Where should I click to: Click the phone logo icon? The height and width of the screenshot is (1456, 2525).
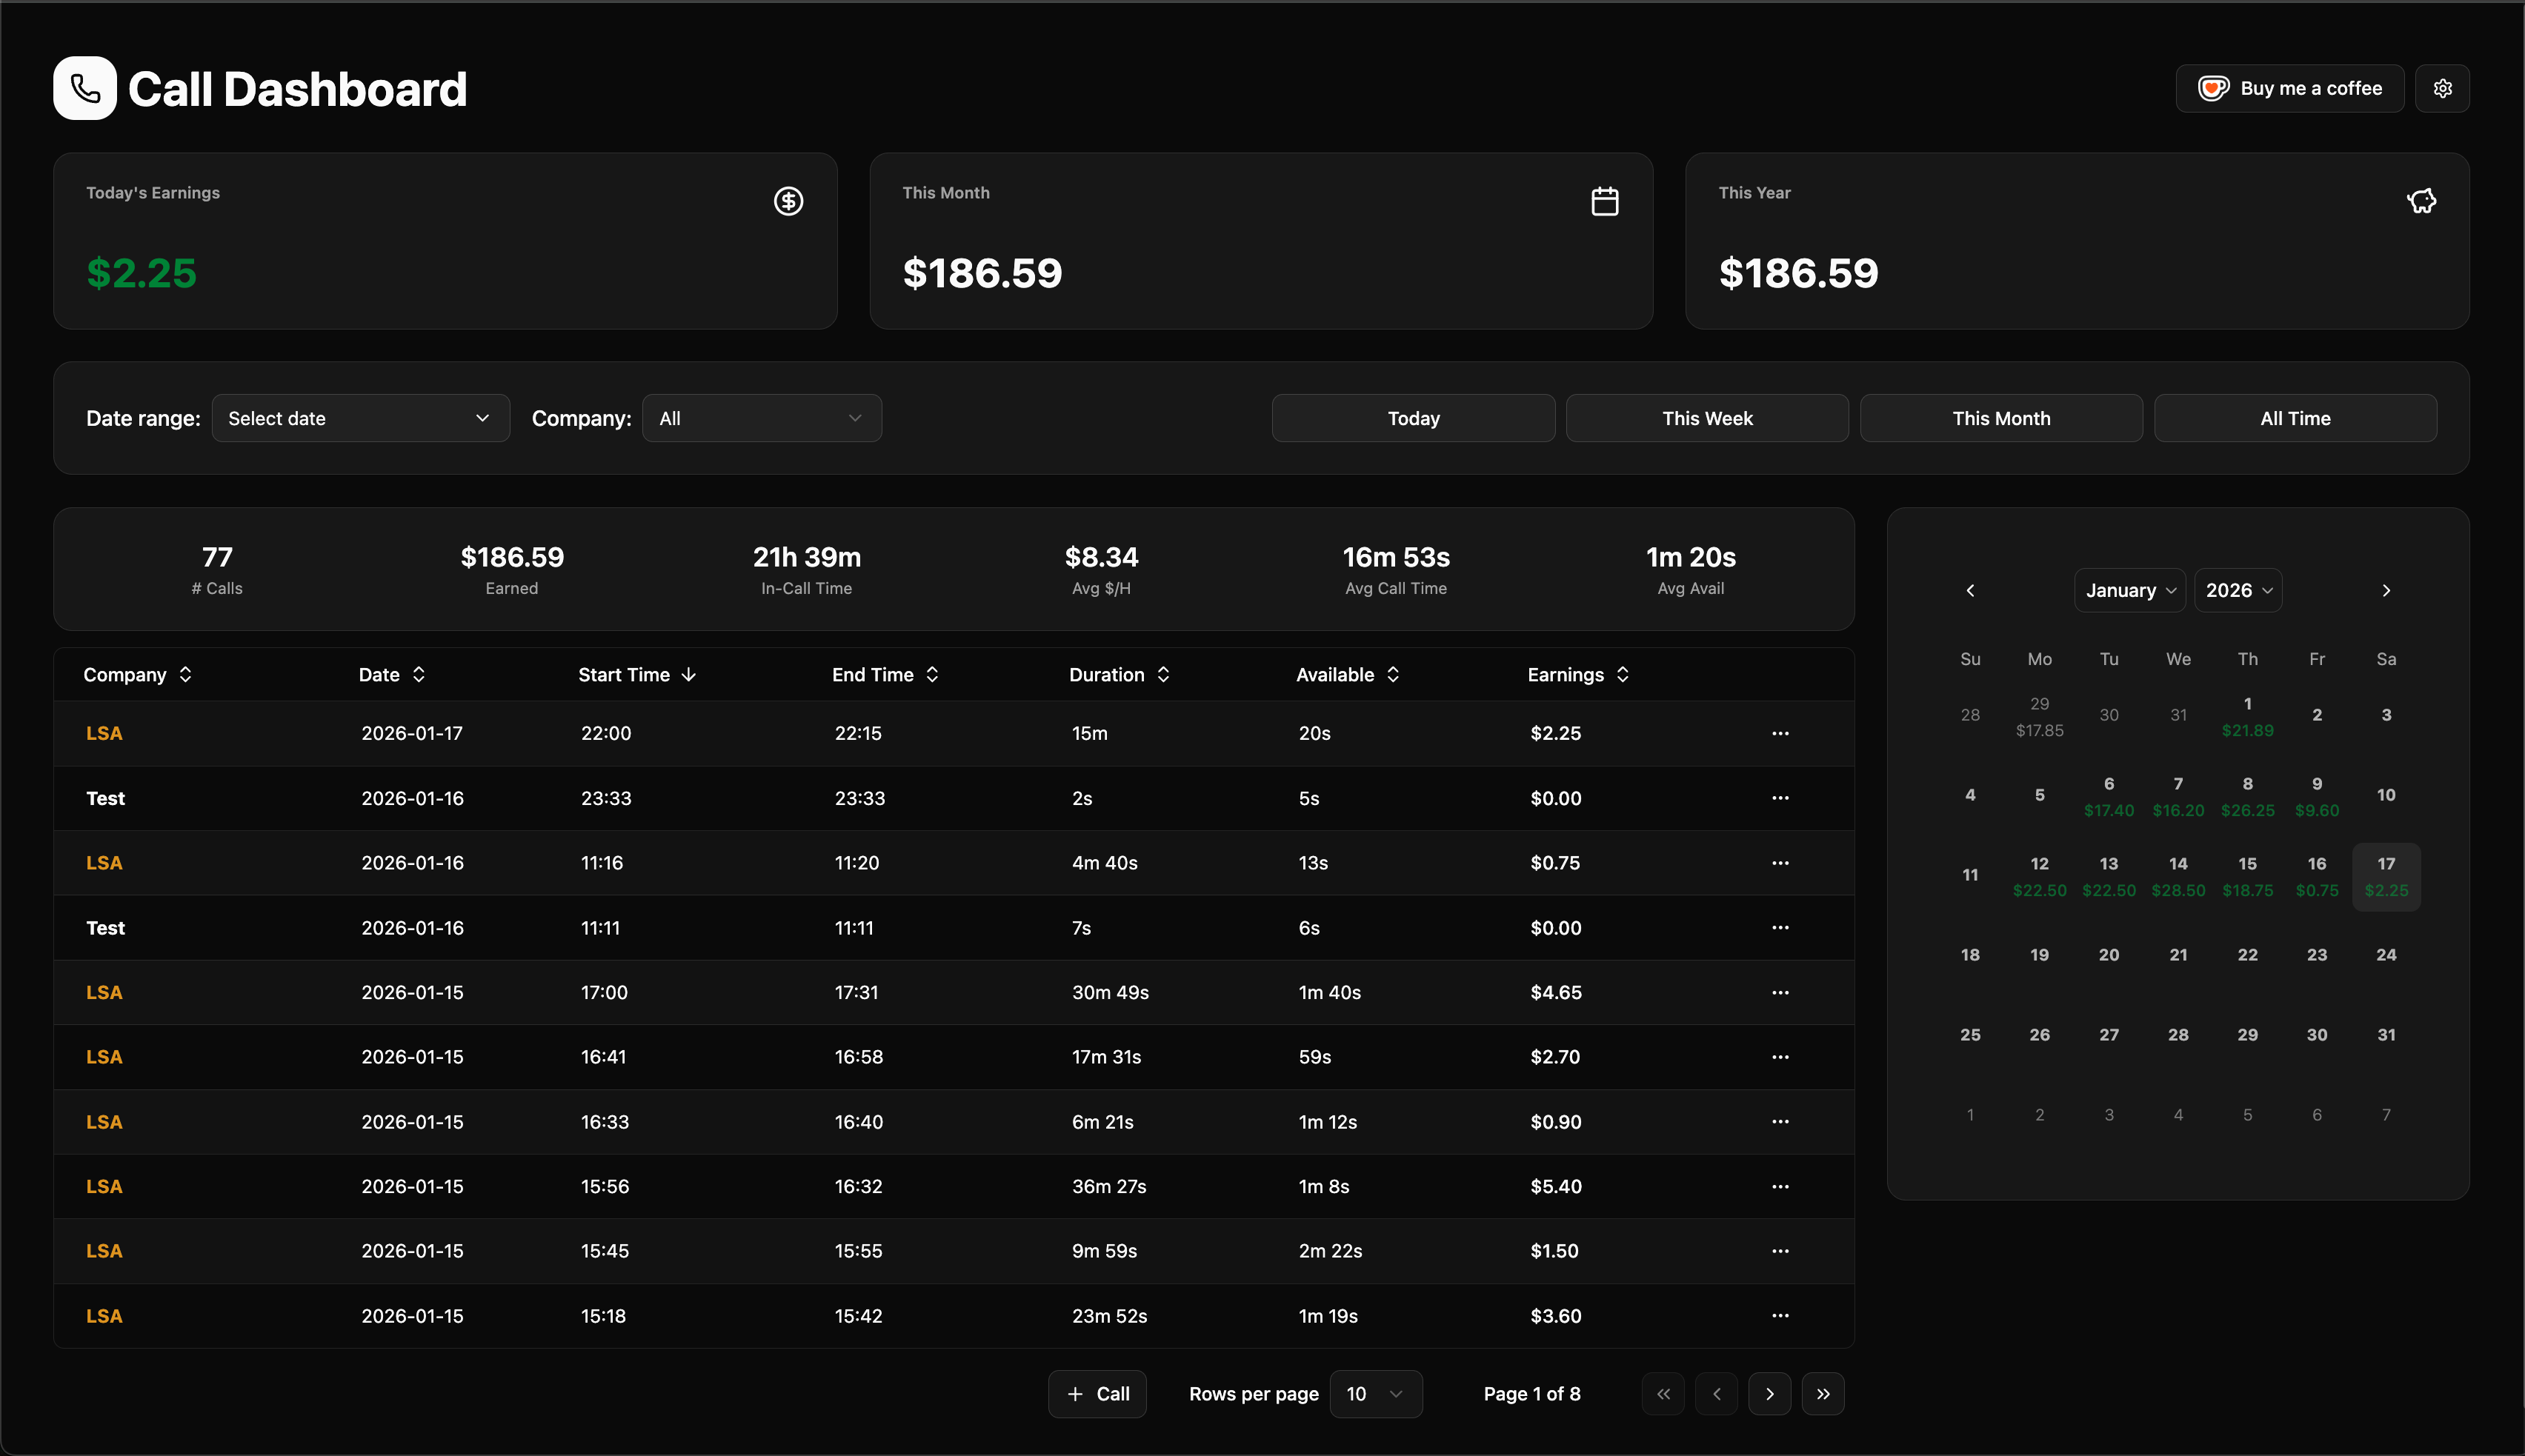click(85, 89)
